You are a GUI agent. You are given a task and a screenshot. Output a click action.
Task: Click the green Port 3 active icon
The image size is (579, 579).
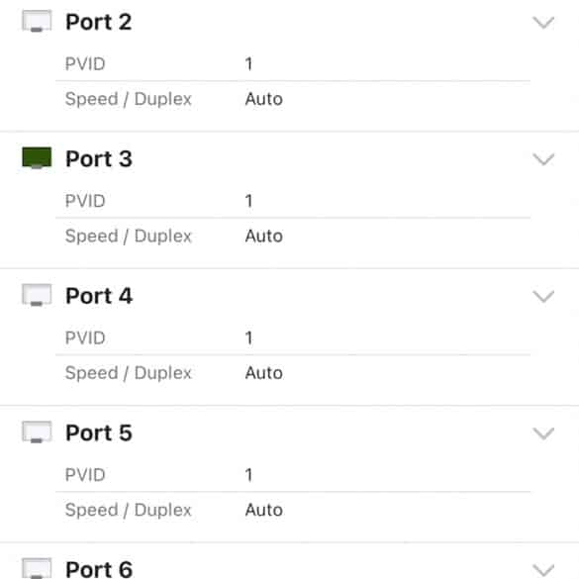point(37,158)
